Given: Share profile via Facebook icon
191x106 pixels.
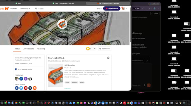Looking at the screenshot, I should [17, 88].
